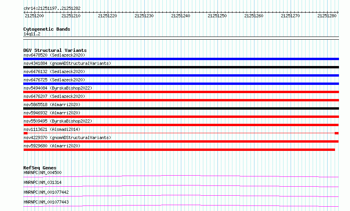Click the red bar for nsv5929680
Screen dimensions: 350x211
179,150
